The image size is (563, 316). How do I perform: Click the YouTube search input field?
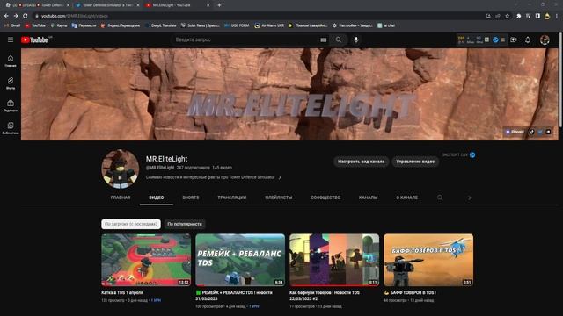point(246,39)
